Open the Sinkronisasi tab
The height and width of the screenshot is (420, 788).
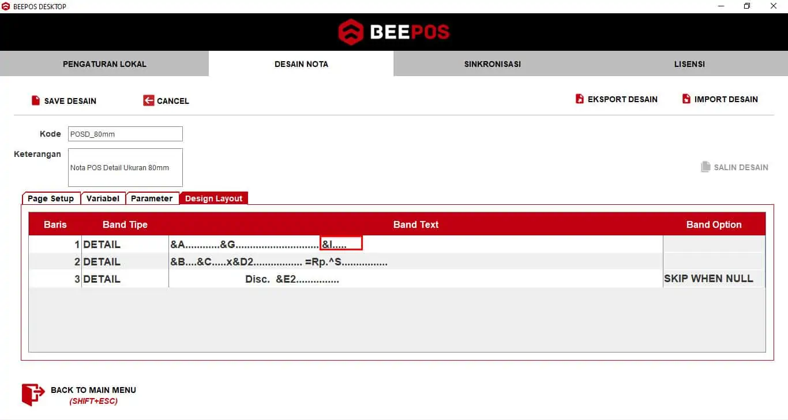click(x=492, y=63)
